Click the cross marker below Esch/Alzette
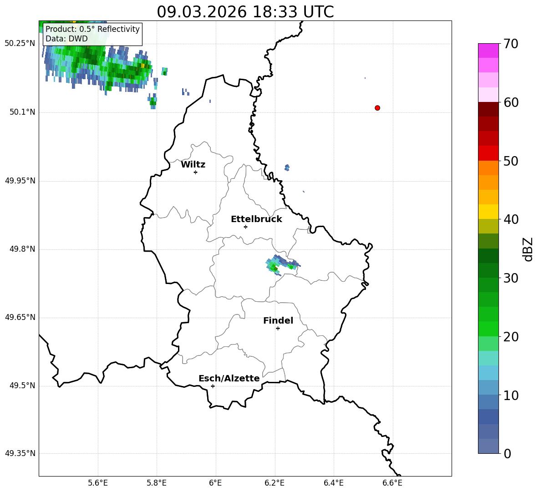The image size is (539, 492). (x=213, y=386)
